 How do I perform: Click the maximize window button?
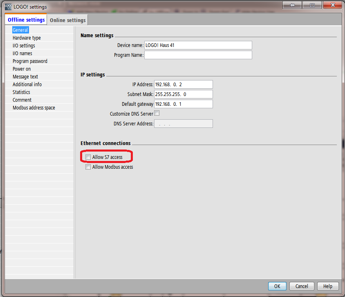(x=312, y=5)
